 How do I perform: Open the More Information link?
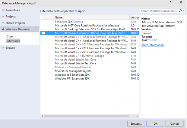coord(153,45)
